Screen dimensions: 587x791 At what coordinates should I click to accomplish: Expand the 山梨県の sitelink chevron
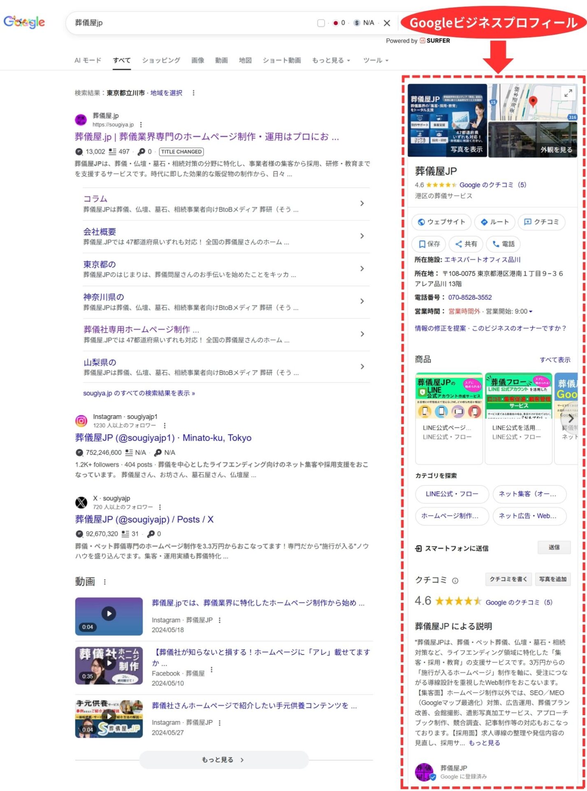[362, 367]
